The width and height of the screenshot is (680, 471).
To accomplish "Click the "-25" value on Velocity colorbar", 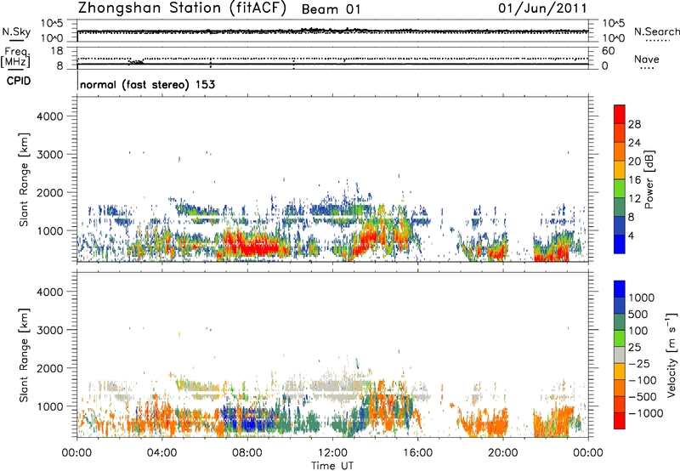I will (x=639, y=363).
